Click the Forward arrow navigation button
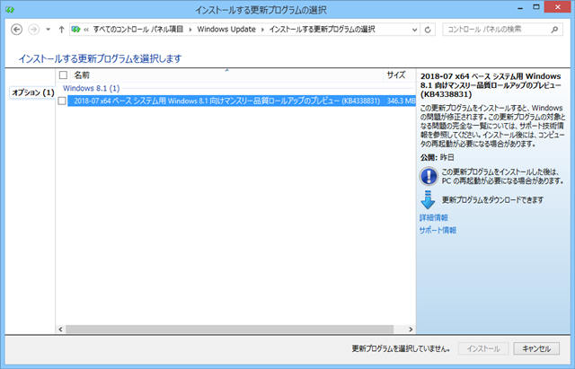The width and height of the screenshot is (575, 369). click(34, 30)
